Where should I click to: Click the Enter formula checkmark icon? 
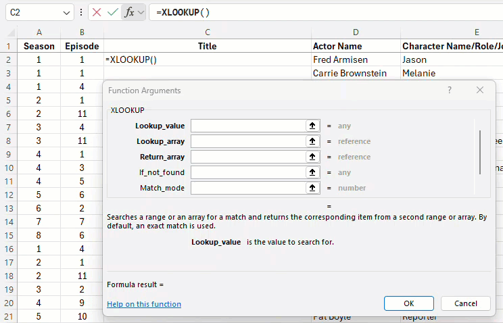[x=113, y=12]
